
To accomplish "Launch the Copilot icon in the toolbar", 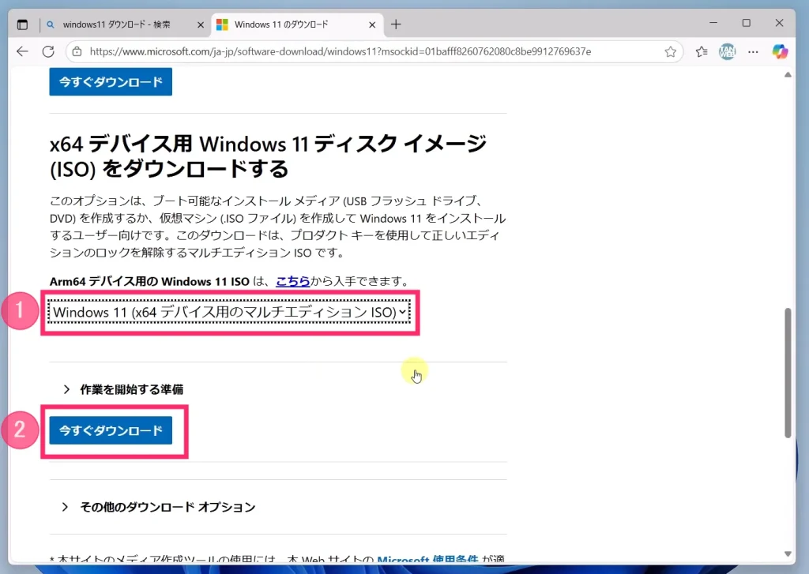I will point(780,52).
